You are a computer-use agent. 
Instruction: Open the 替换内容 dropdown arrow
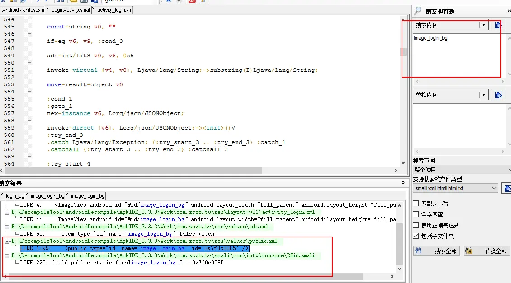click(x=483, y=95)
